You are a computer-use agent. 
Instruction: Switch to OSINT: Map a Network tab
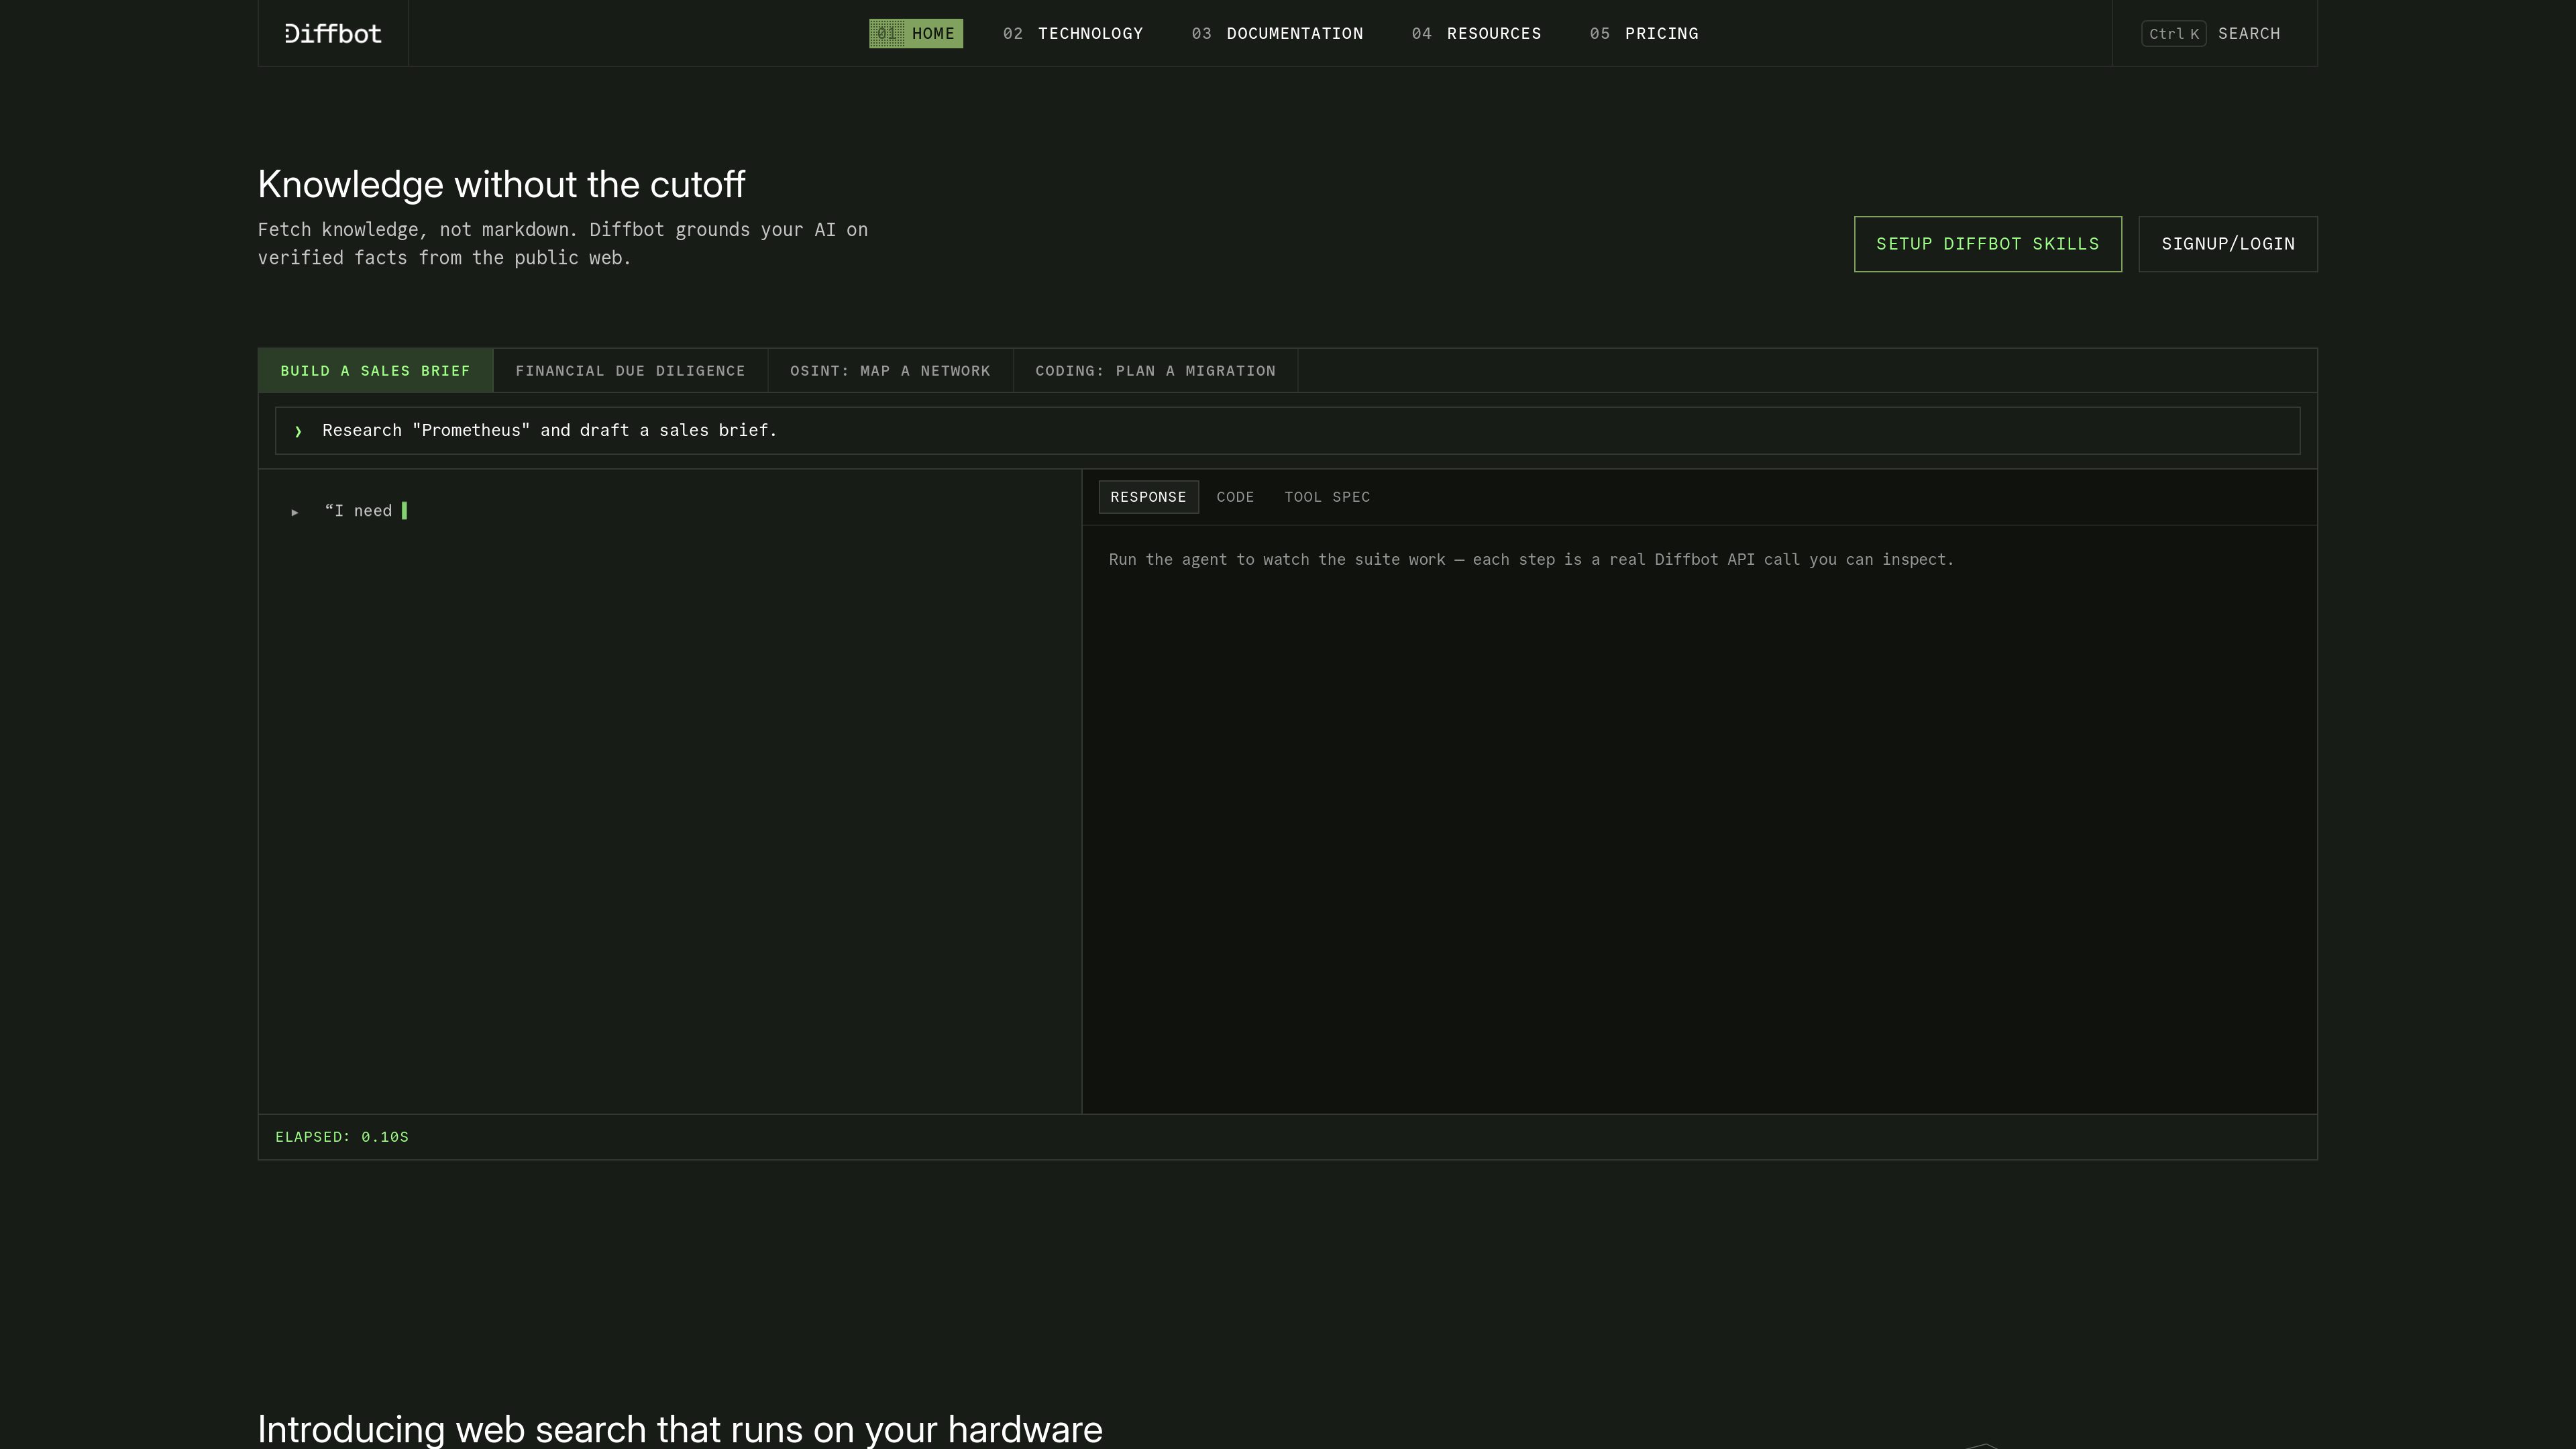click(890, 371)
